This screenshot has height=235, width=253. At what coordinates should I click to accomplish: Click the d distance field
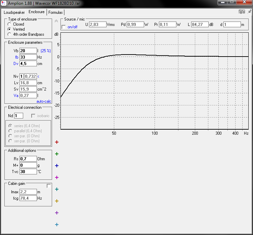point(232,25)
